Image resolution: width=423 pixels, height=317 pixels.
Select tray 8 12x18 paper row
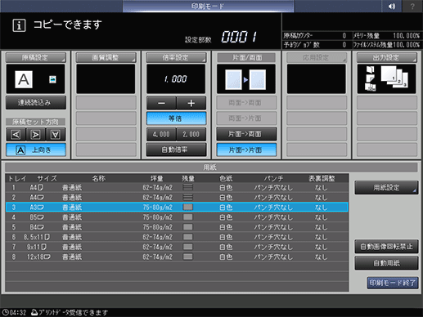click(177, 257)
